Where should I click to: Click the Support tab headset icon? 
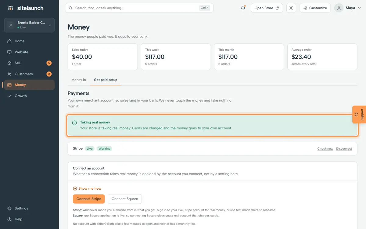pos(356,114)
